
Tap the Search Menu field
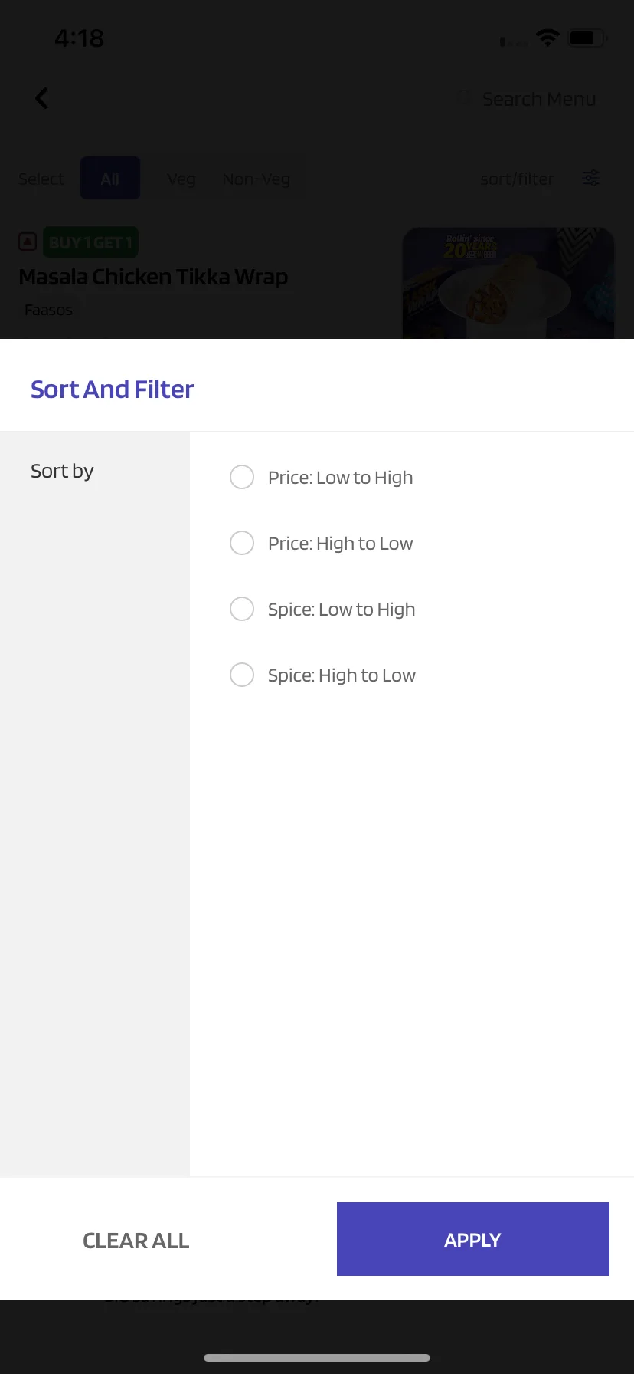click(527, 99)
